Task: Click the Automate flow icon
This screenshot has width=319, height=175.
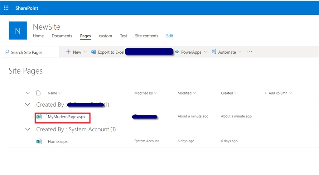Action: coord(214,52)
